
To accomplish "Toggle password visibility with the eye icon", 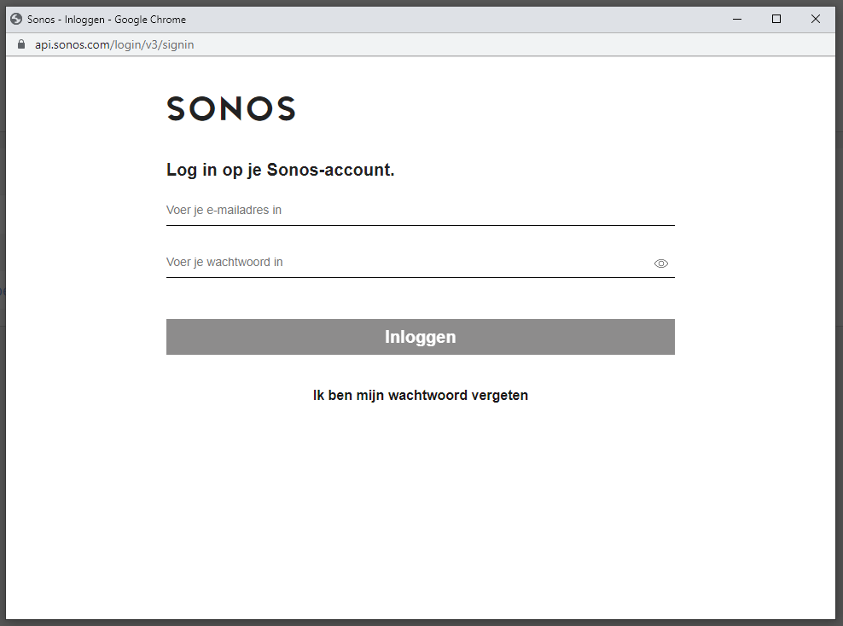I will (660, 264).
